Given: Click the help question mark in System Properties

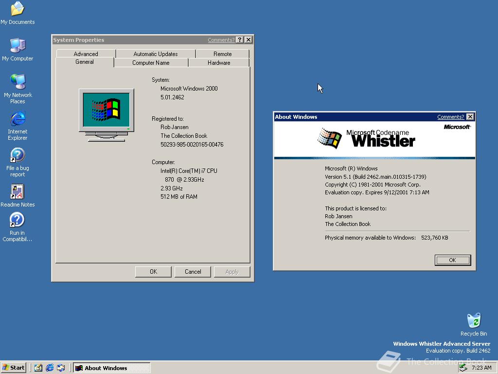Looking at the screenshot, I should pyautogui.click(x=240, y=40).
